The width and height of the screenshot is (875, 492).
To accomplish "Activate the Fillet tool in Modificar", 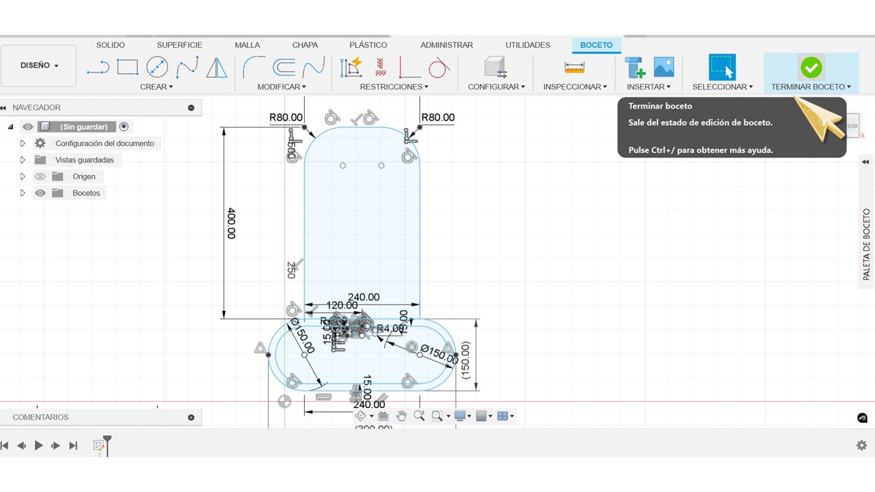I will [254, 67].
